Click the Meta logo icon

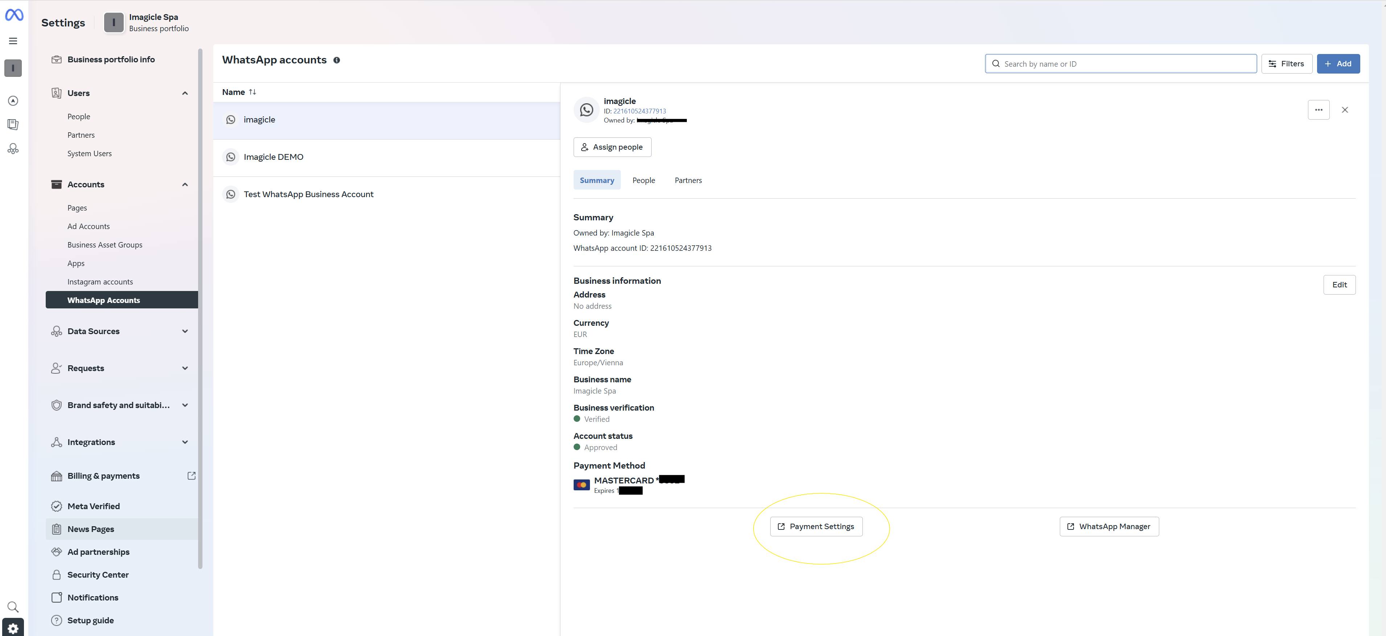[x=14, y=15]
